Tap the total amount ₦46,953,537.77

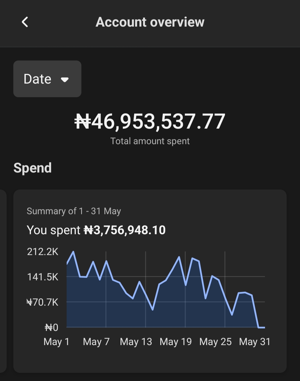[x=150, y=121]
